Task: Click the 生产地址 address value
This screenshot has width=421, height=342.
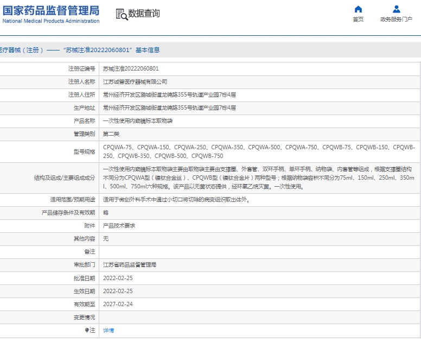Action: (x=169, y=107)
